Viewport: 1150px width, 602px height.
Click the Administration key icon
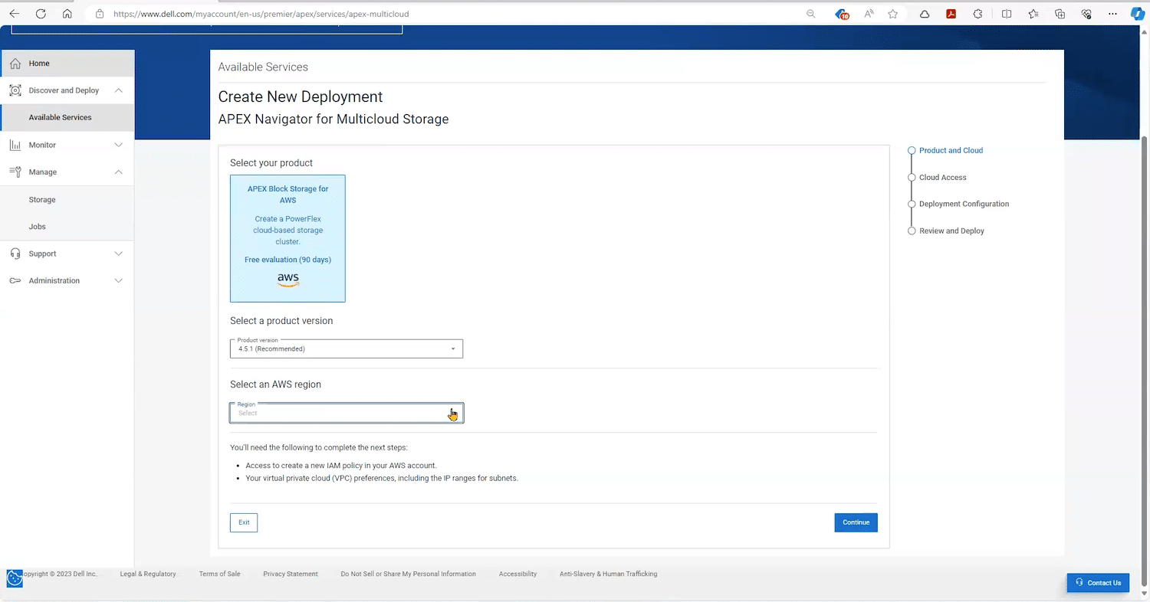[x=15, y=280]
